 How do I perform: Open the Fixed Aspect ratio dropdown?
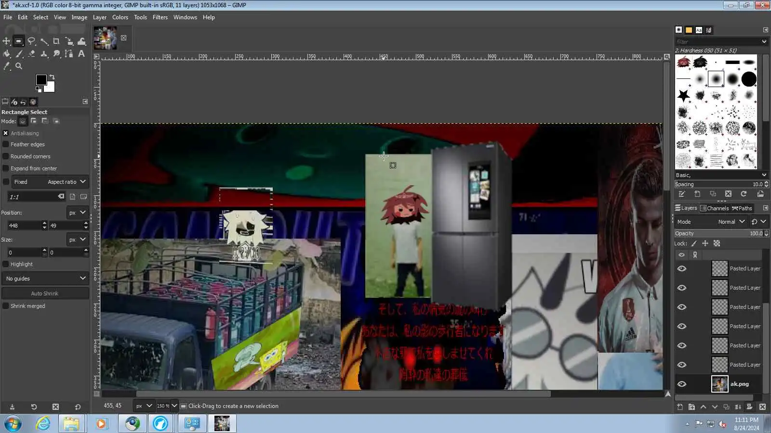pos(50,182)
